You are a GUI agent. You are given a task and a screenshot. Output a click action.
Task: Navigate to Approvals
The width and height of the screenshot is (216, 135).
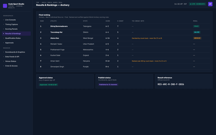(x=16, y=43)
